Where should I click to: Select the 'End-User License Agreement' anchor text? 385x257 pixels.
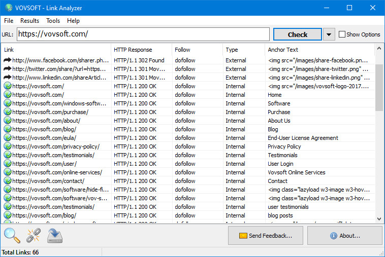[303, 138]
